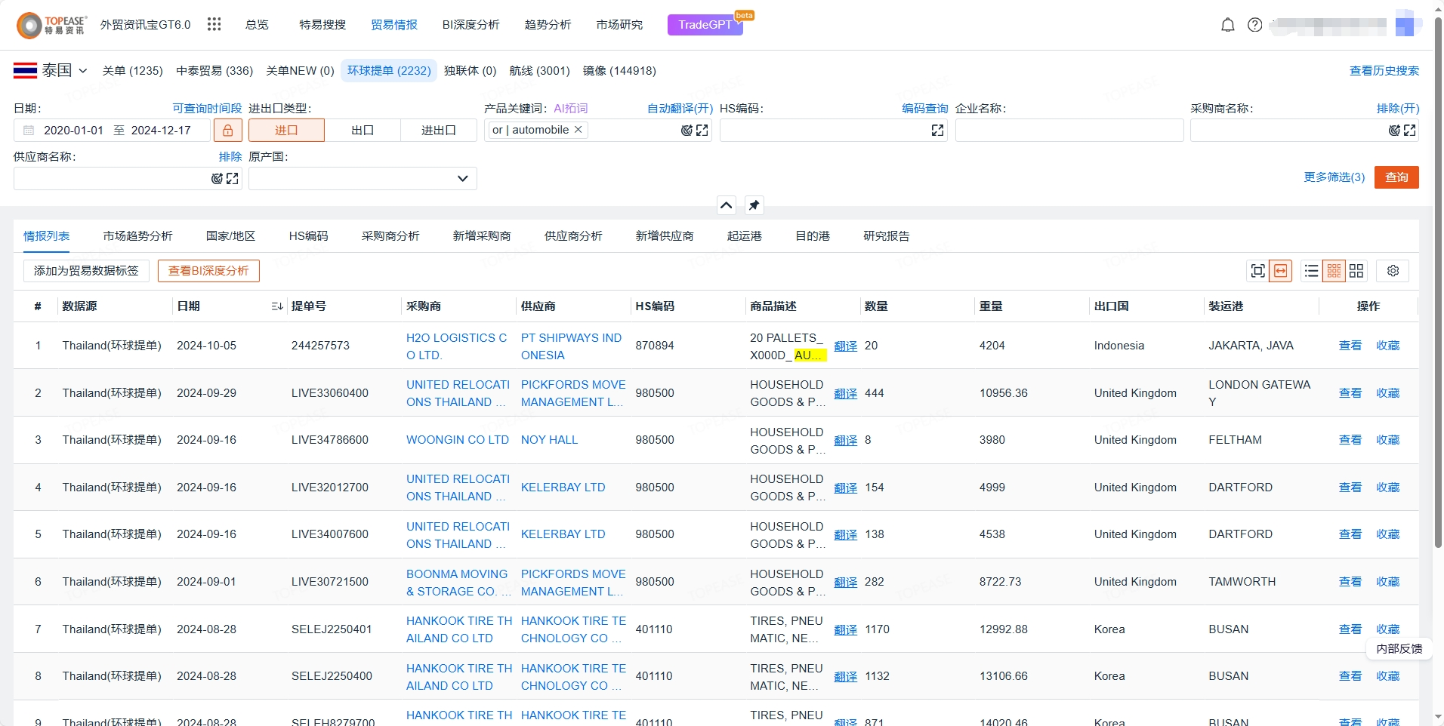Image resolution: width=1444 pixels, height=726 pixels.
Task: Click the orange 查询 search button
Action: pyautogui.click(x=1396, y=177)
